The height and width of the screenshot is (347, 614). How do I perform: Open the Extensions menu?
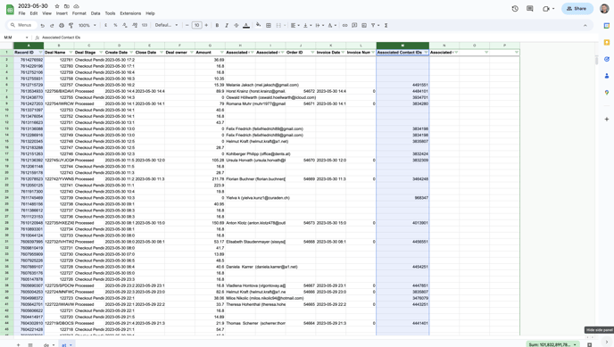point(130,13)
